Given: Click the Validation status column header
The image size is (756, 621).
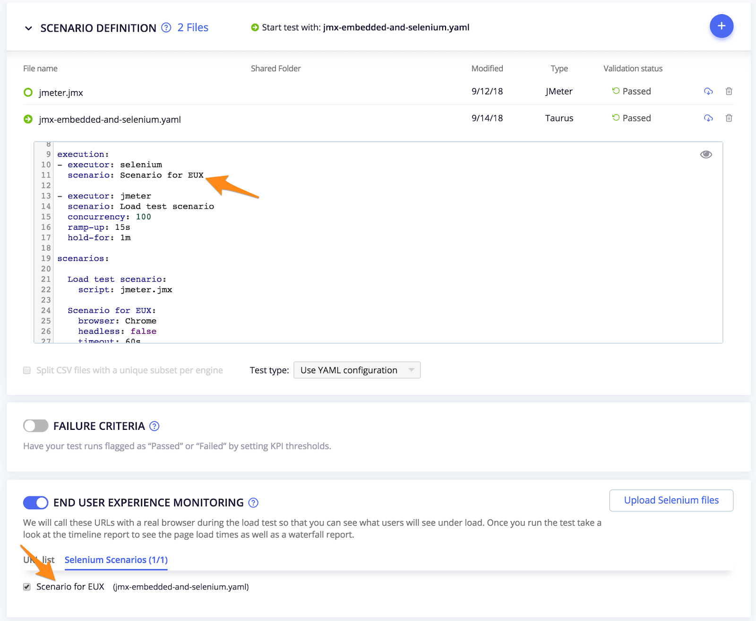Looking at the screenshot, I should coord(633,68).
